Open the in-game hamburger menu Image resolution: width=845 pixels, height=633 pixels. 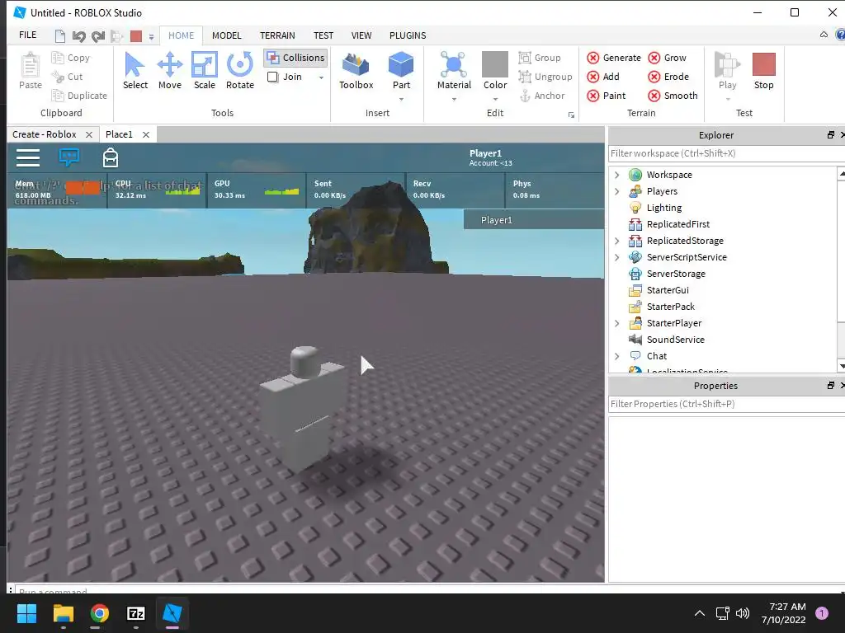coord(28,157)
